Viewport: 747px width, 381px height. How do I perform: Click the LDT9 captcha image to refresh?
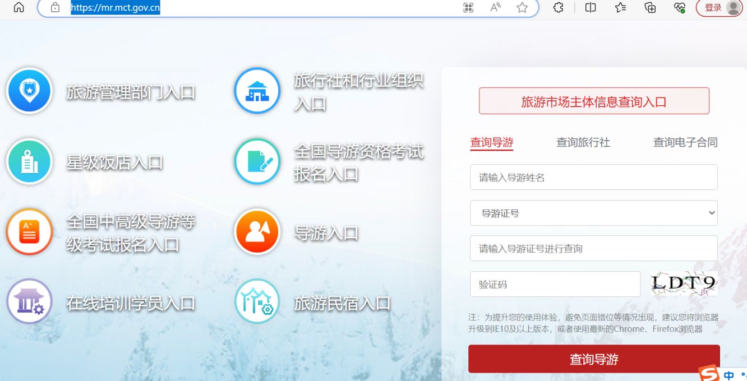tap(684, 284)
